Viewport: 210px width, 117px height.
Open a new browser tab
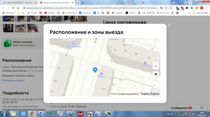[x=78, y=2]
